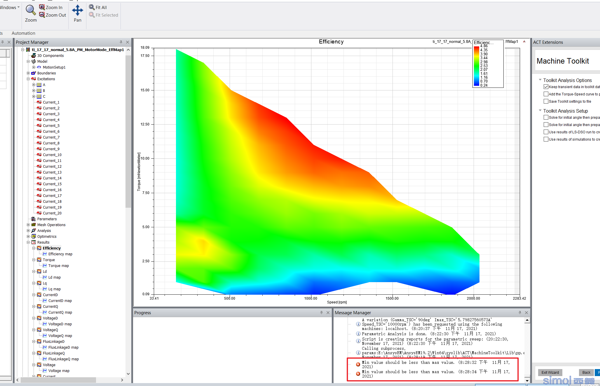Select Ld map tree item
The image size is (600, 386).
click(x=54, y=277)
